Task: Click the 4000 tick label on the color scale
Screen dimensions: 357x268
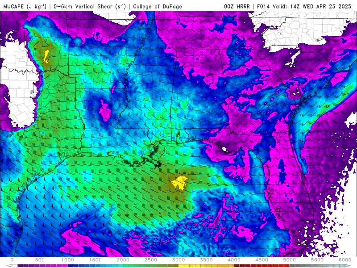Action: pyautogui.click(x=234, y=260)
